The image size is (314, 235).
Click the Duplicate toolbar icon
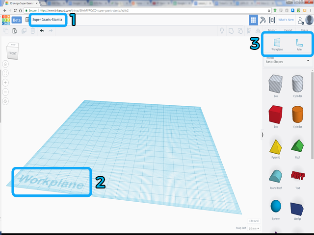24,31
